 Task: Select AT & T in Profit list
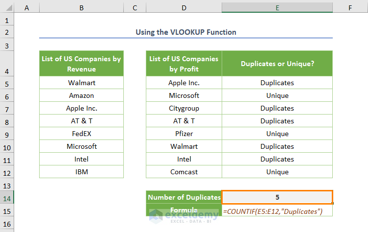pyautogui.click(x=184, y=121)
